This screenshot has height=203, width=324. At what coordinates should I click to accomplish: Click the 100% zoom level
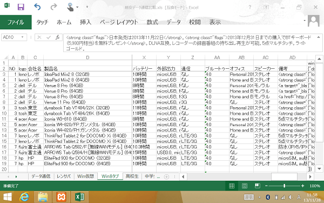click(x=315, y=186)
